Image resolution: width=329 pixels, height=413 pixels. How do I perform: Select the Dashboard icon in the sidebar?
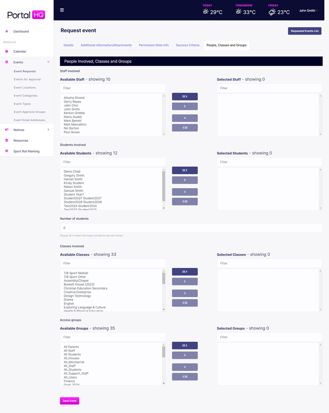pyautogui.click(x=6, y=31)
